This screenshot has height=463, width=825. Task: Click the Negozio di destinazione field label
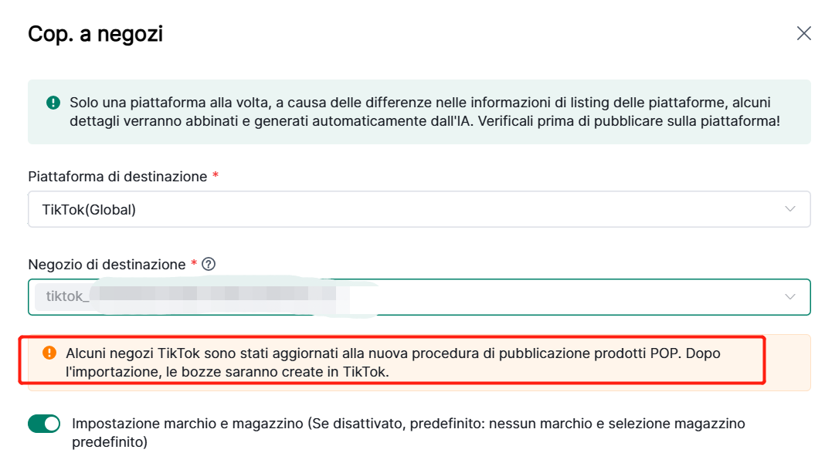pos(107,265)
